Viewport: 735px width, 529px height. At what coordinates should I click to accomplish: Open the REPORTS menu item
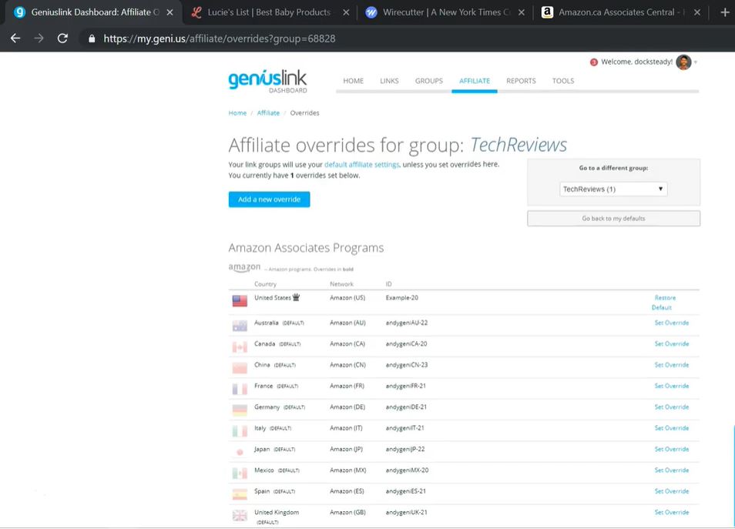tap(521, 81)
